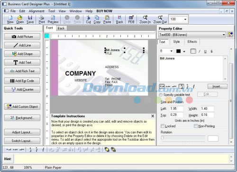Open the File menu
Viewport: 237px width, 172px height.
[13, 11]
